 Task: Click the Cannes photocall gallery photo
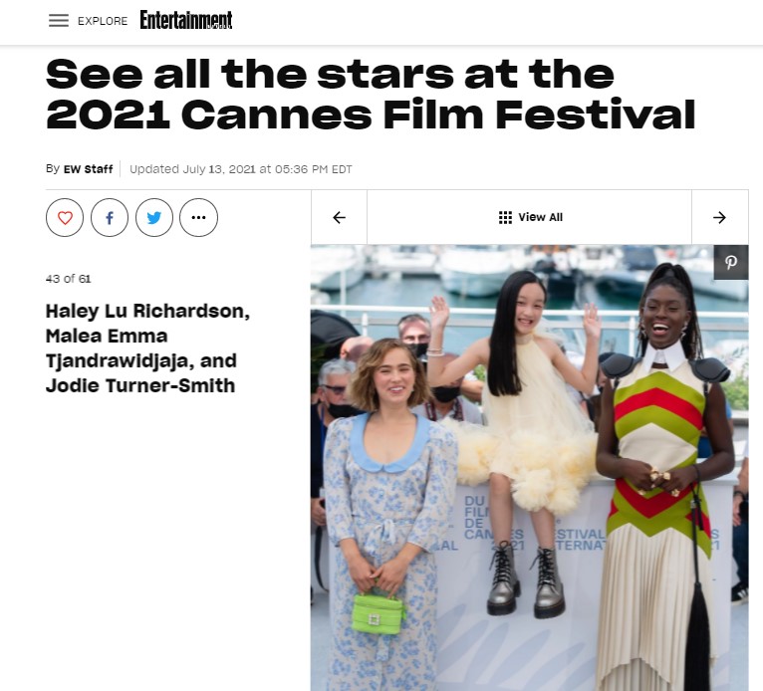tap(530, 468)
